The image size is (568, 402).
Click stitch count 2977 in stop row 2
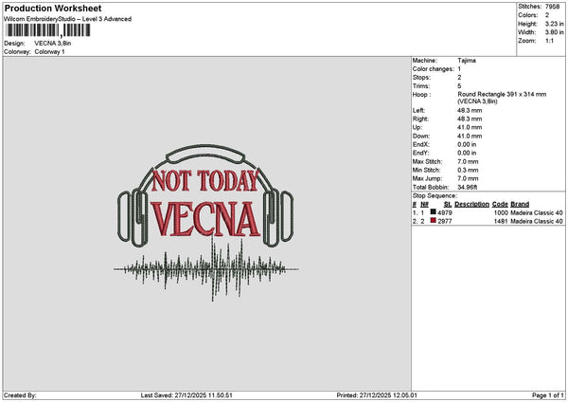coord(445,221)
